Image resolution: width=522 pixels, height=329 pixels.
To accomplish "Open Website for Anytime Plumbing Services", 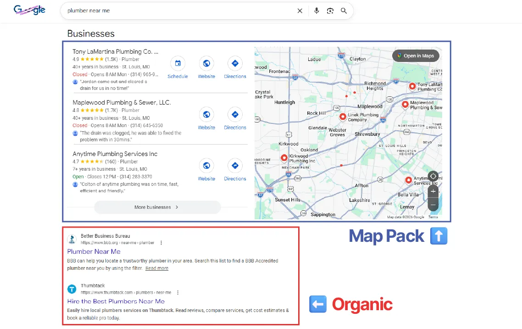I will coord(206,166).
